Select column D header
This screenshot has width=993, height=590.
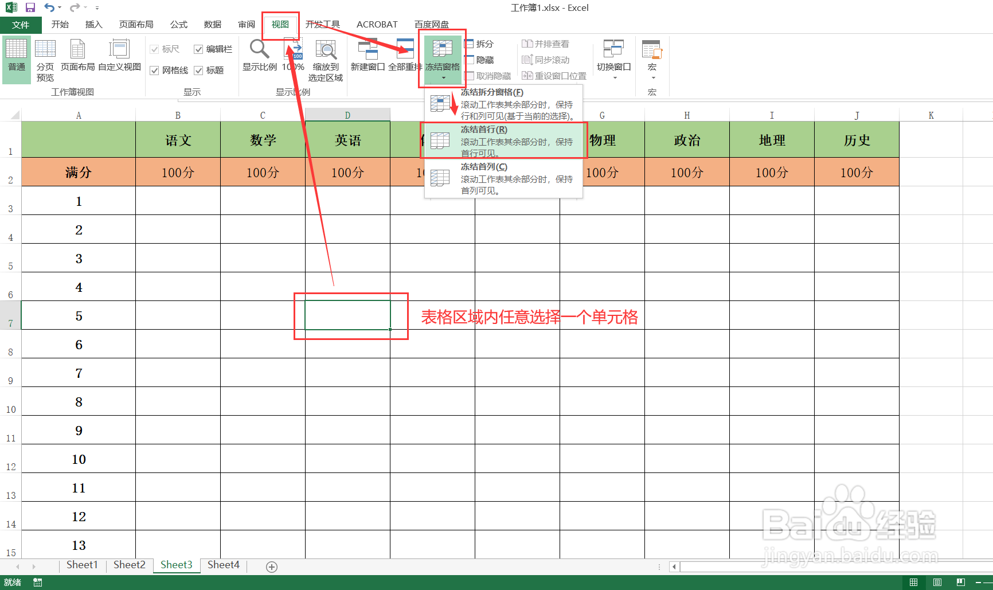pos(347,115)
